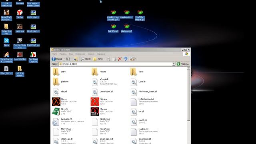This screenshot has height=144, width=256.
Task: Click the red X Delete toolbar icon
Action: [x=120, y=59]
